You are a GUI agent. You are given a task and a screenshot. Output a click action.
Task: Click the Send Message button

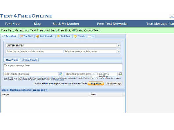point(114,83)
